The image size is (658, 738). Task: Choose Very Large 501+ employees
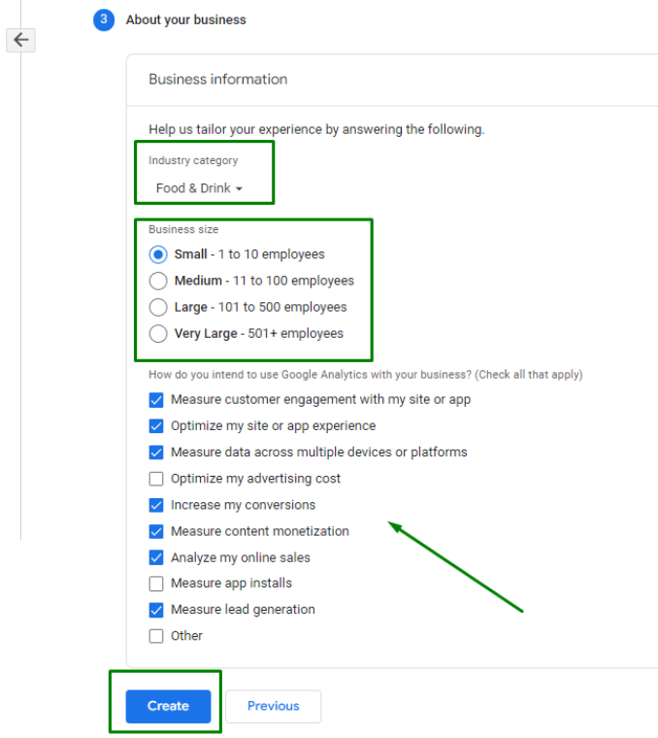point(158,334)
